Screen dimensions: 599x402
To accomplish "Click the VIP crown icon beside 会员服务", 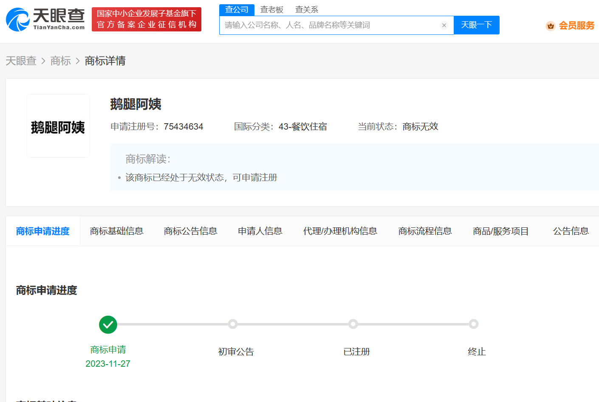I will coord(551,26).
